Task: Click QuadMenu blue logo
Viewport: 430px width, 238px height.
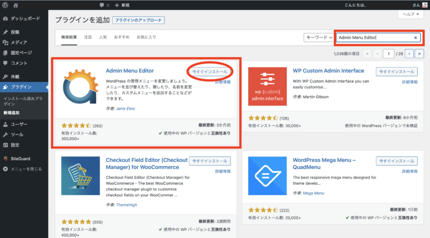Action: coord(267,176)
